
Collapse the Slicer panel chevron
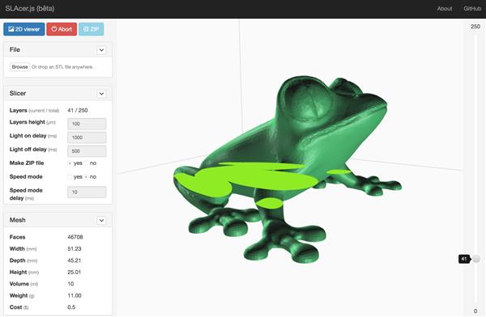[x=101, y=94]
